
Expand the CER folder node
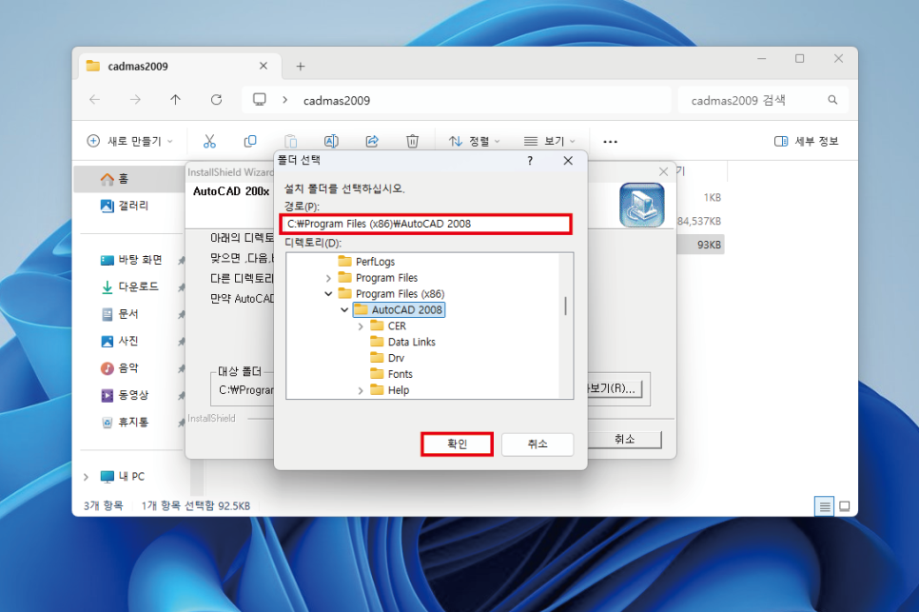tap(361, 326)
